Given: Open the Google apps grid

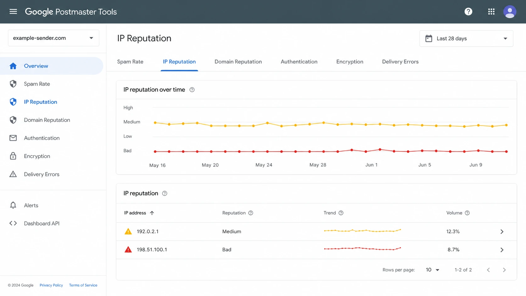Looking at the screenshot, I should tap(491, 12).
